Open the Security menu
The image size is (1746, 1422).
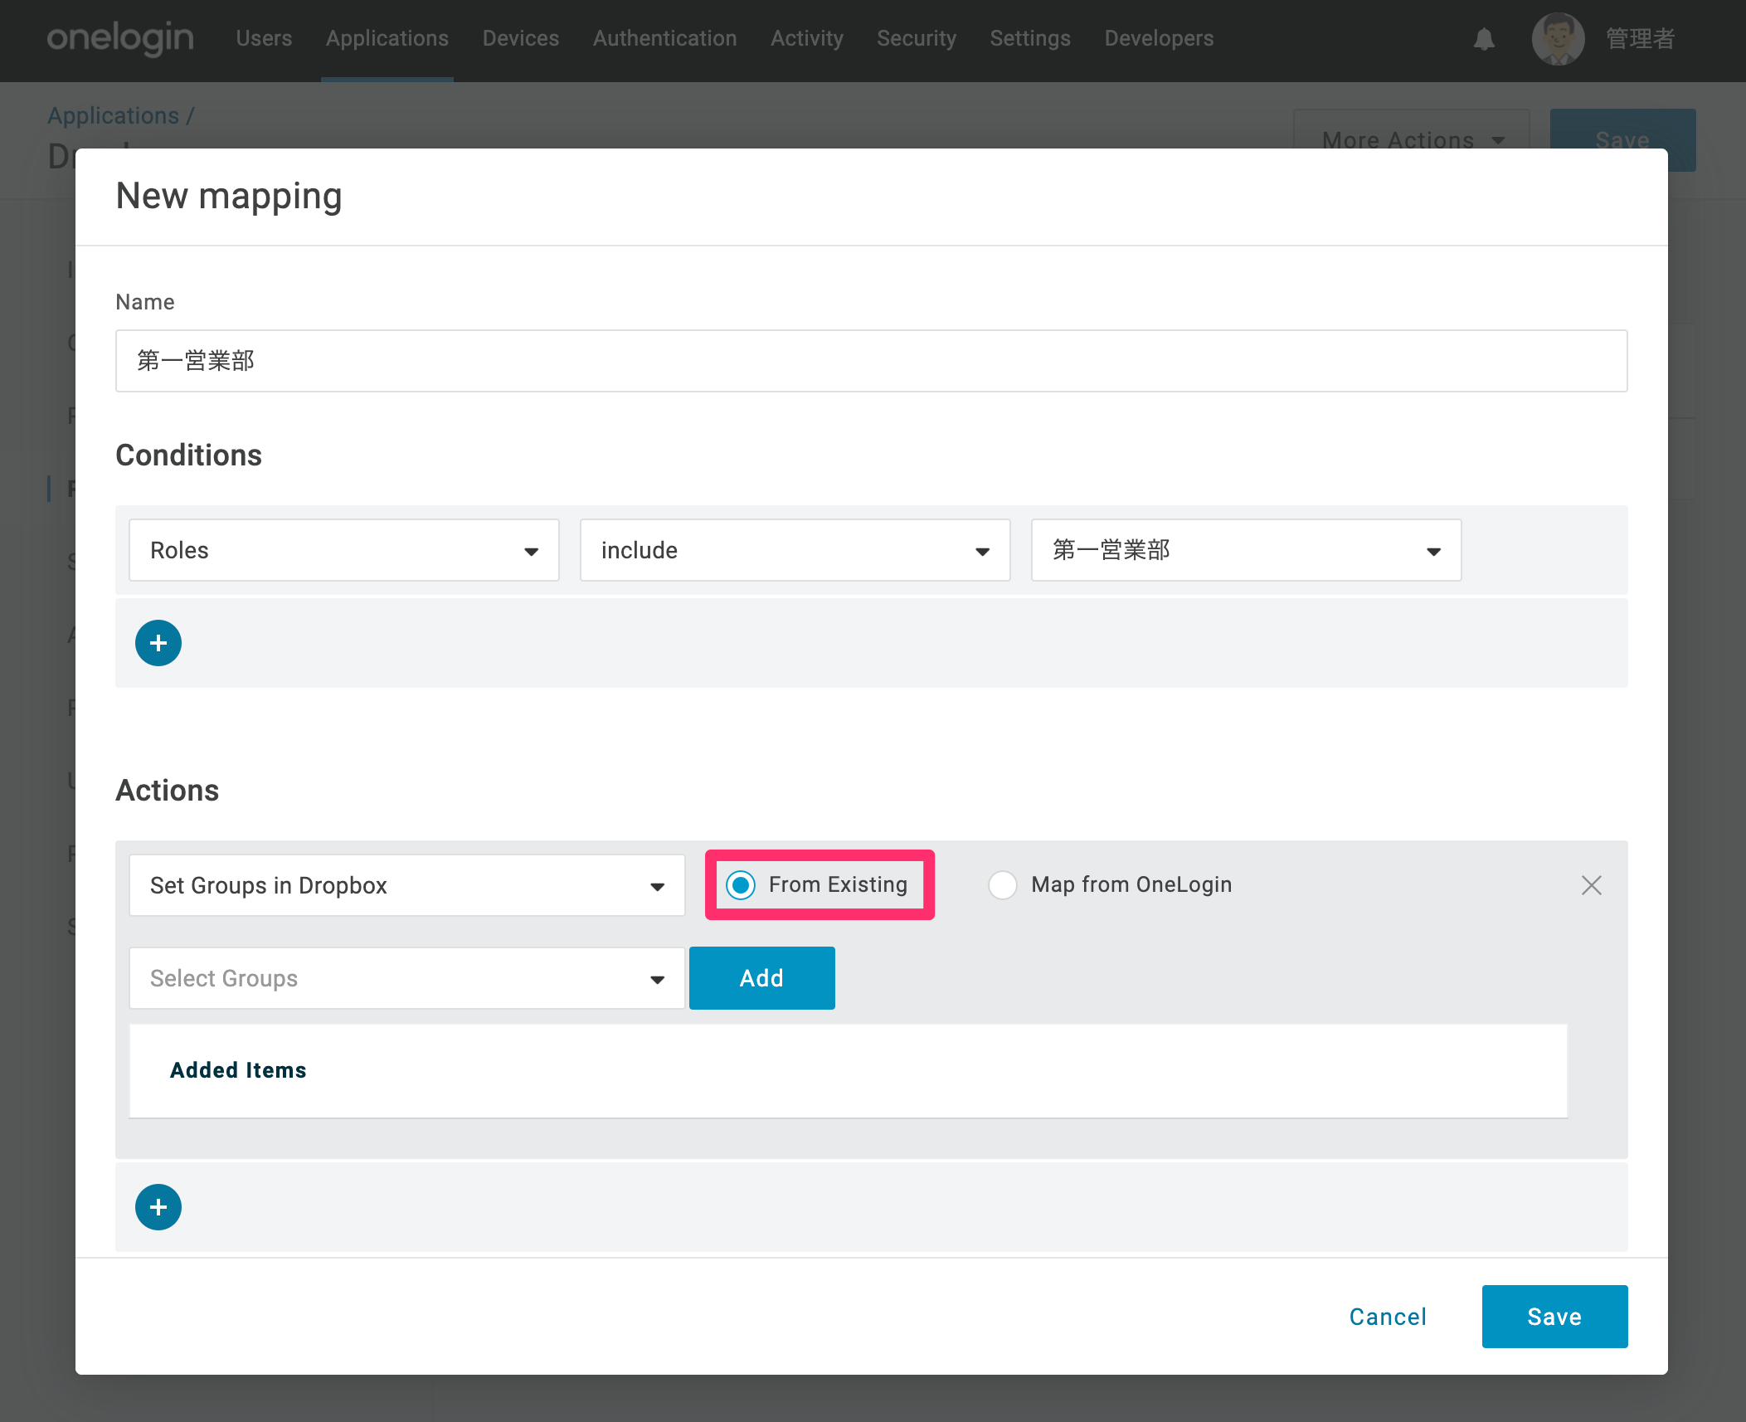coord(917,38)
